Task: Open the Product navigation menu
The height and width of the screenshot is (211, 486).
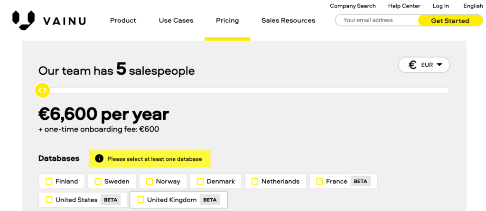Action: pyautogui.click(x=123, y=20)
